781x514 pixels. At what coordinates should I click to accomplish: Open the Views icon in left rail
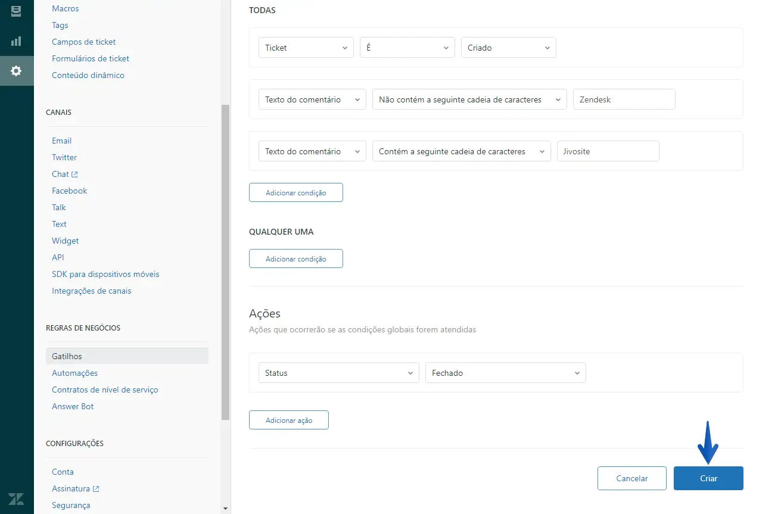click(16, 11)
